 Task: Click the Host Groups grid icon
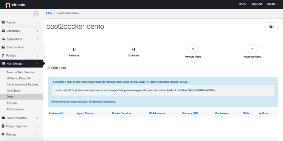coord(3,64)
